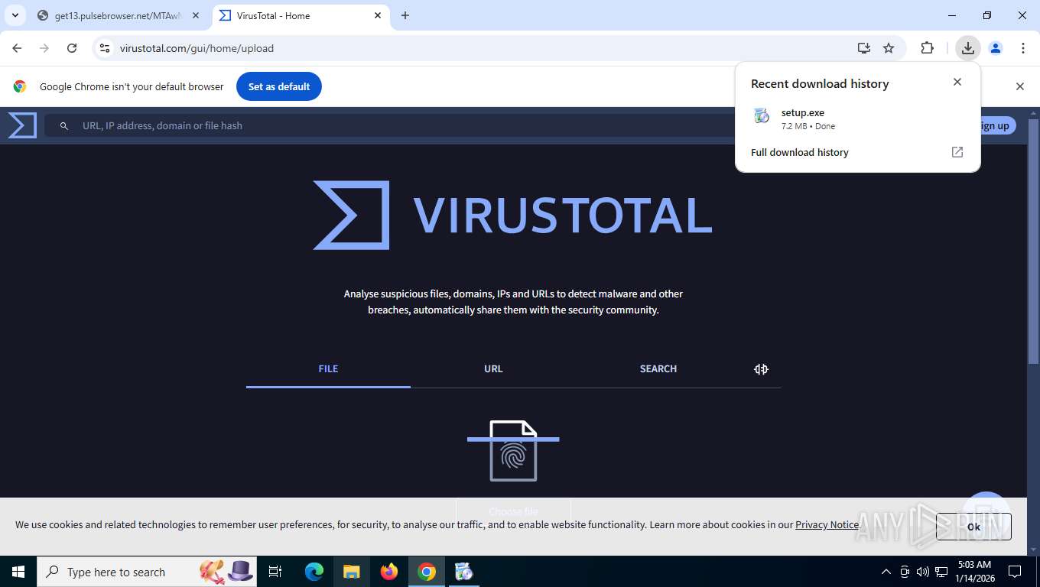This screenshot has width=1040, height=587.
Task: Click the monitor icon next to SEARCH tab
Action: 761,369
